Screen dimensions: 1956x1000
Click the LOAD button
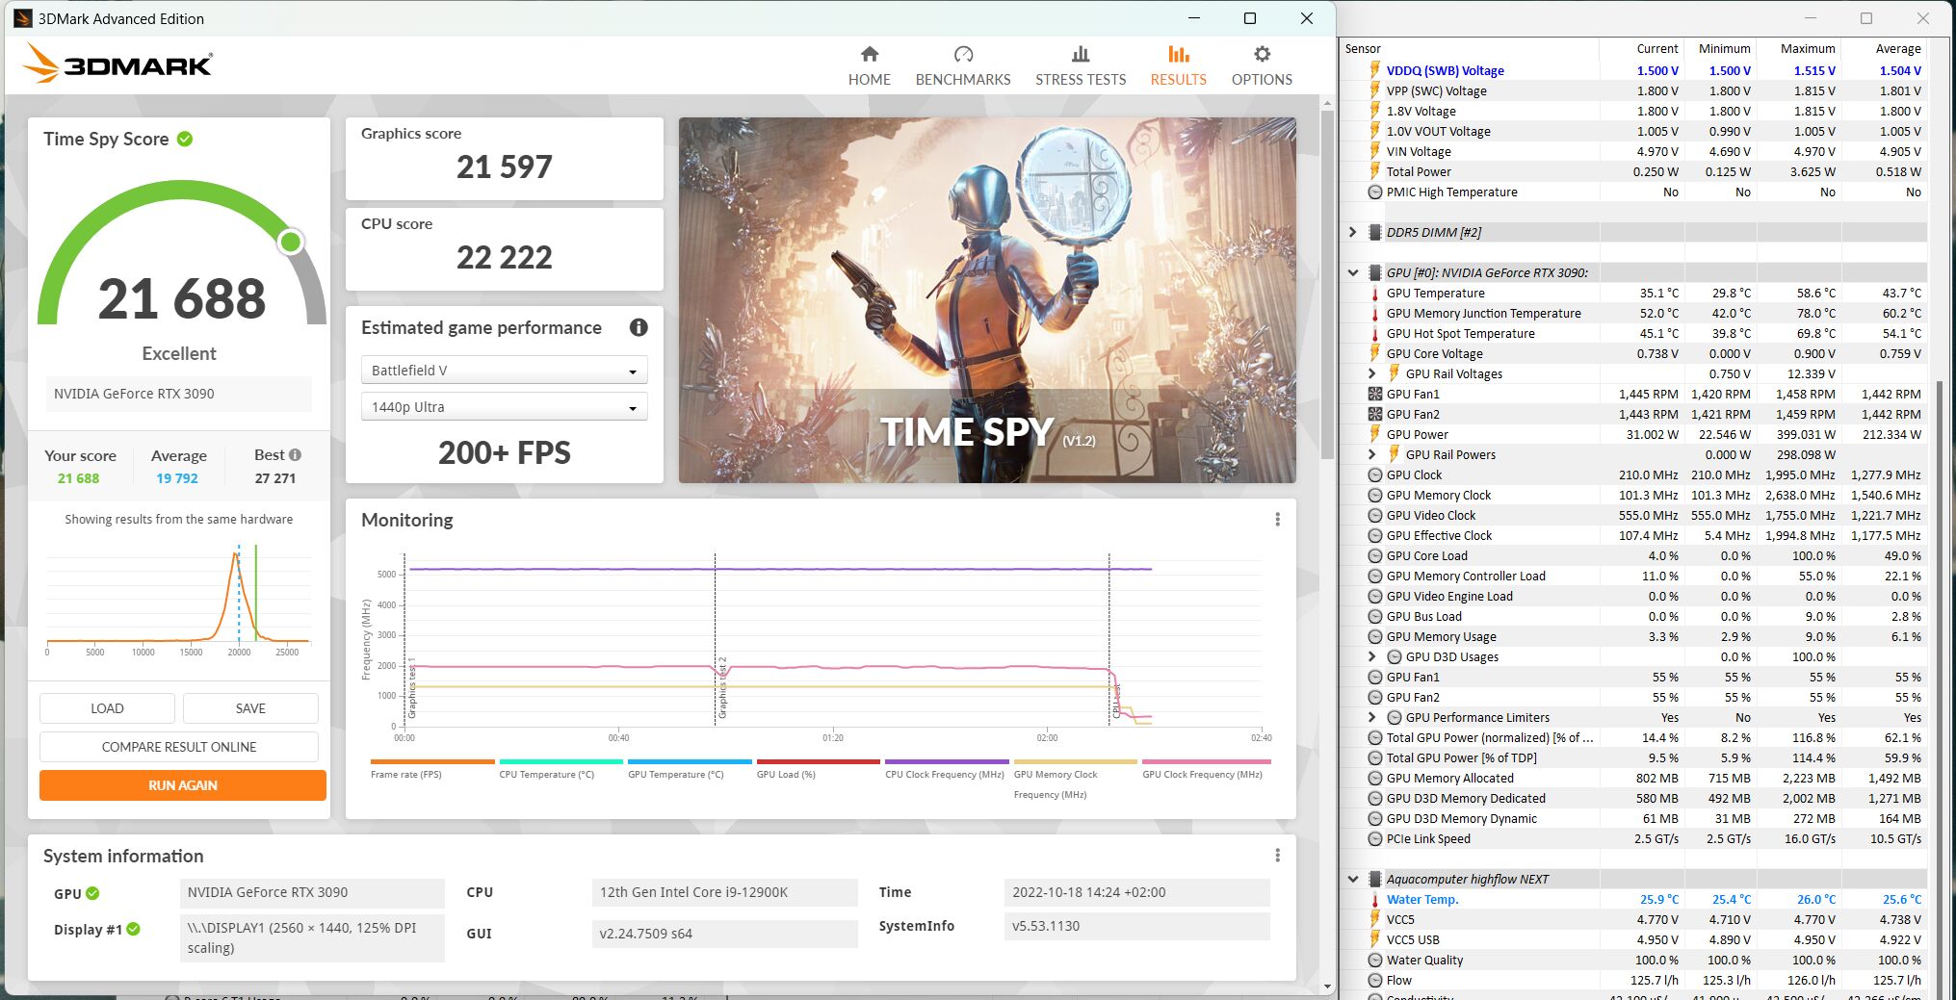[107, 708]
